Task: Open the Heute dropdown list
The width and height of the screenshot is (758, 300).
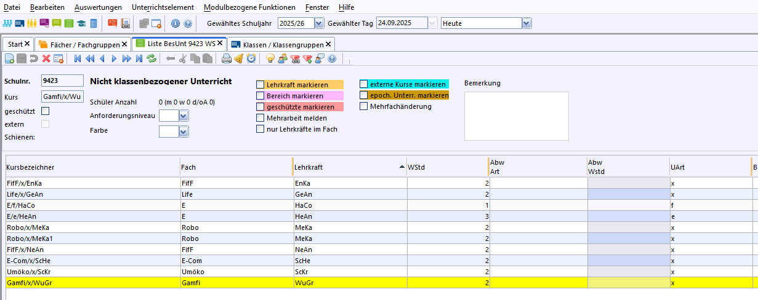Action: [526, 23]
